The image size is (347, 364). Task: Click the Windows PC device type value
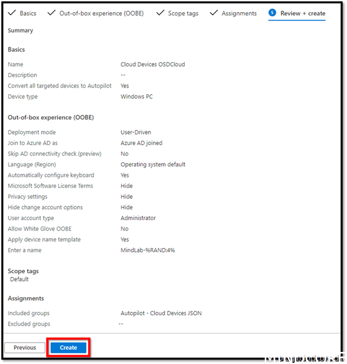(x=135, y=97)
